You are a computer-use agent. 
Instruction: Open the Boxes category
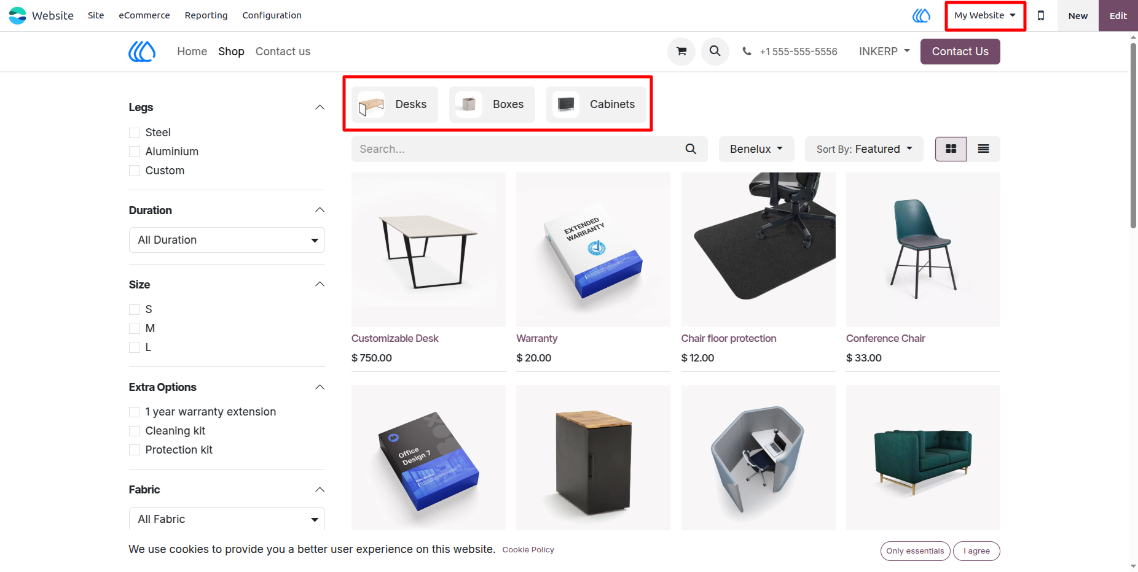[492, 104]
